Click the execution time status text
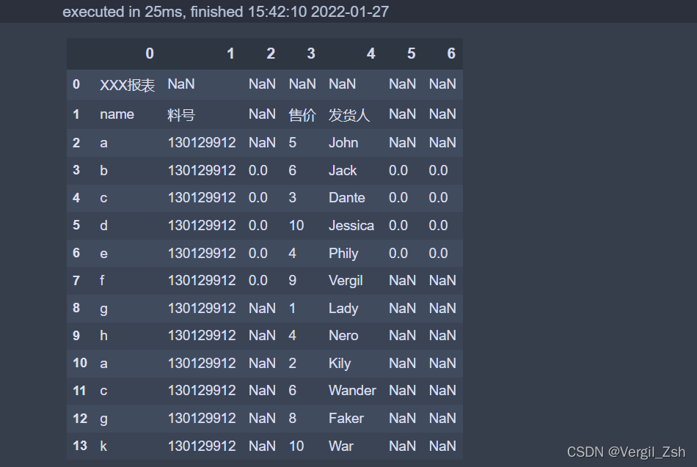Image resolution: width=697 pixels, height=467 pixels. coord(225,12)
